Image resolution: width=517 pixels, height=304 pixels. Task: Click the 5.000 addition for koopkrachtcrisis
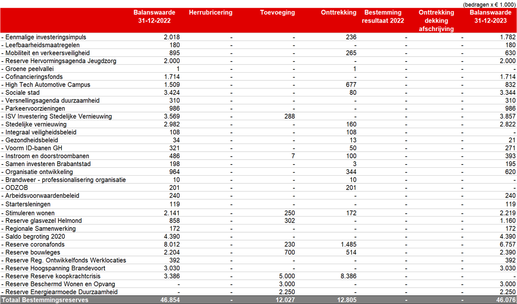point(287,277)
